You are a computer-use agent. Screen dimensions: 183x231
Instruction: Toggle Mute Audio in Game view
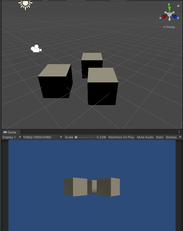(145, 137)
